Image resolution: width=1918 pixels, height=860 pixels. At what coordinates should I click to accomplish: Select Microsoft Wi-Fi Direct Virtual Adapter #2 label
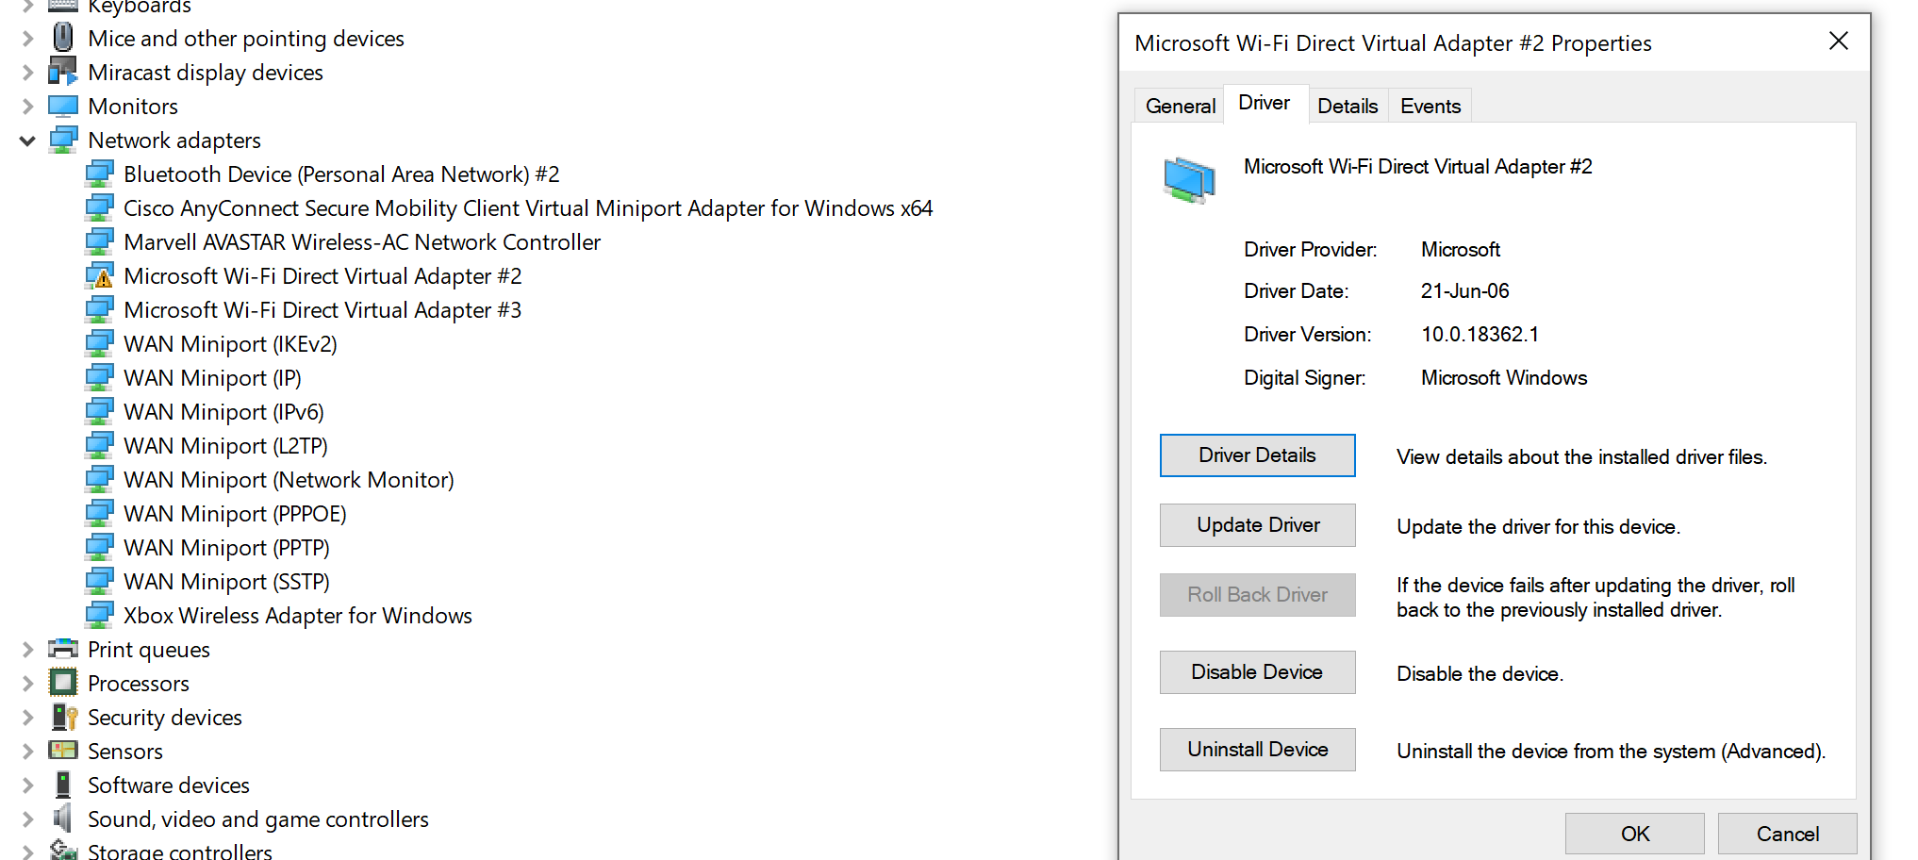[322, 276]
